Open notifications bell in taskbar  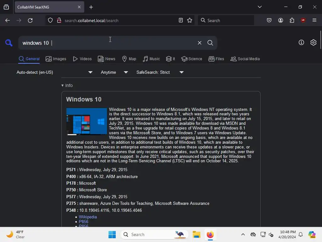tap(301, 234)
